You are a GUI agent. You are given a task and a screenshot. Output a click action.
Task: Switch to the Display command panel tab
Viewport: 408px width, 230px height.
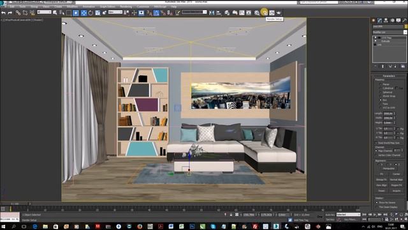point(398,20)
